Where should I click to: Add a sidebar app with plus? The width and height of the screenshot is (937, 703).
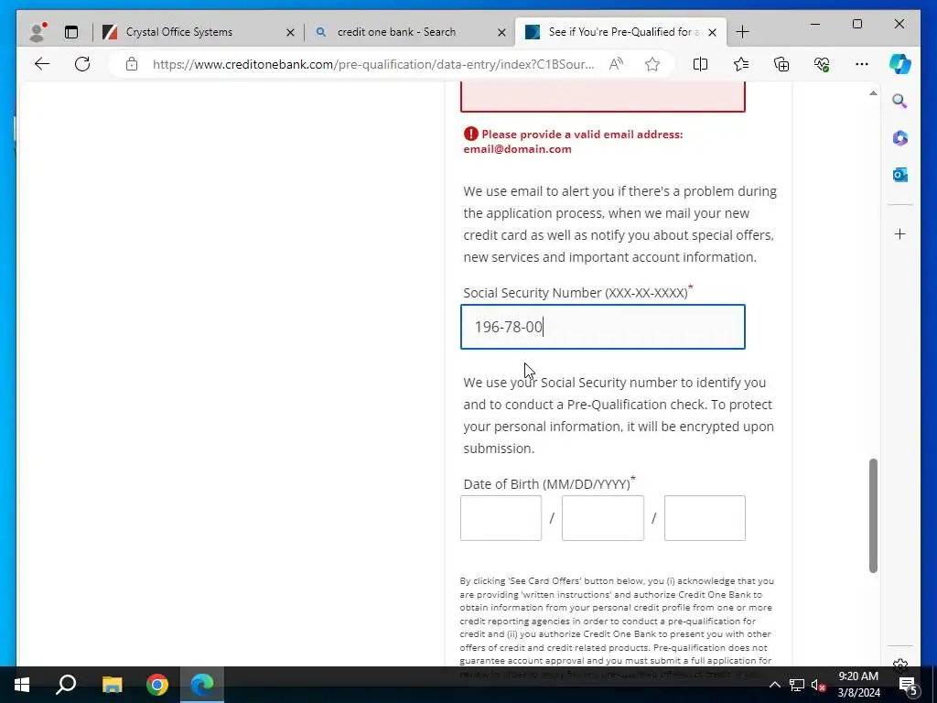coord(900,233)
